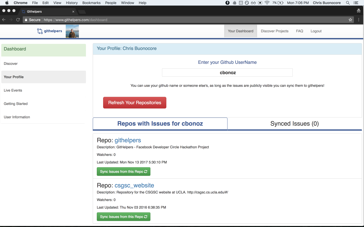Open the Notification Center list icon
Image resolution: width=364 pixels, height=227 pixels.
click(x=356, y=3)
